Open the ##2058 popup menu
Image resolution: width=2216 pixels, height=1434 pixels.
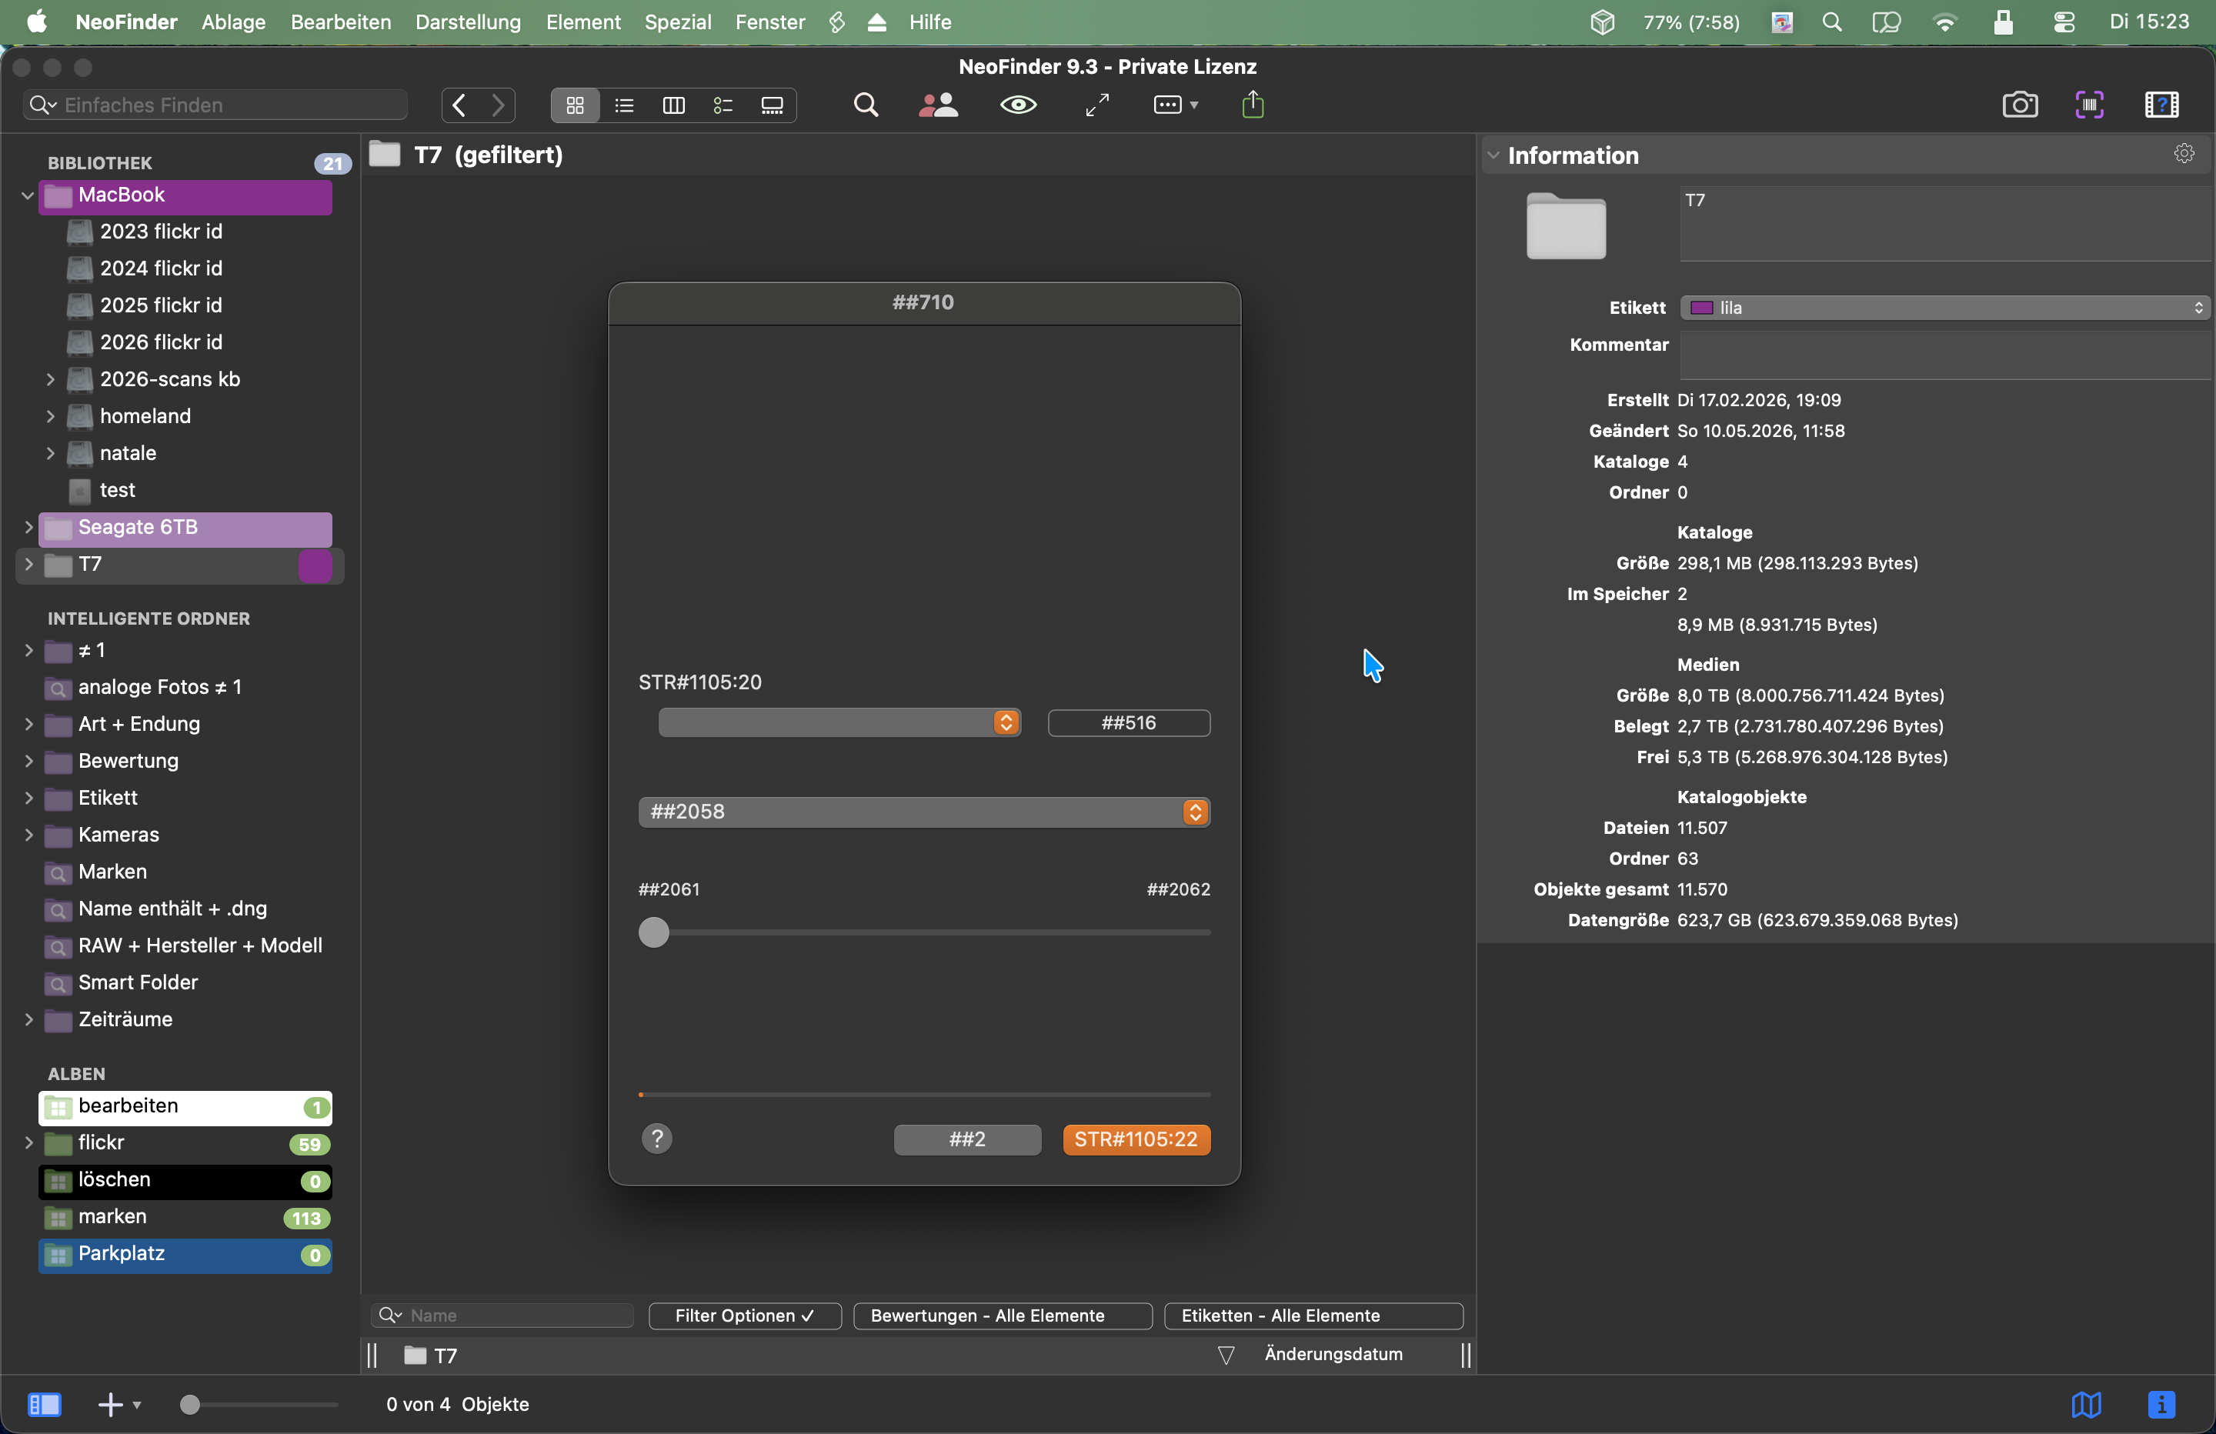click(x=925, y=812)
